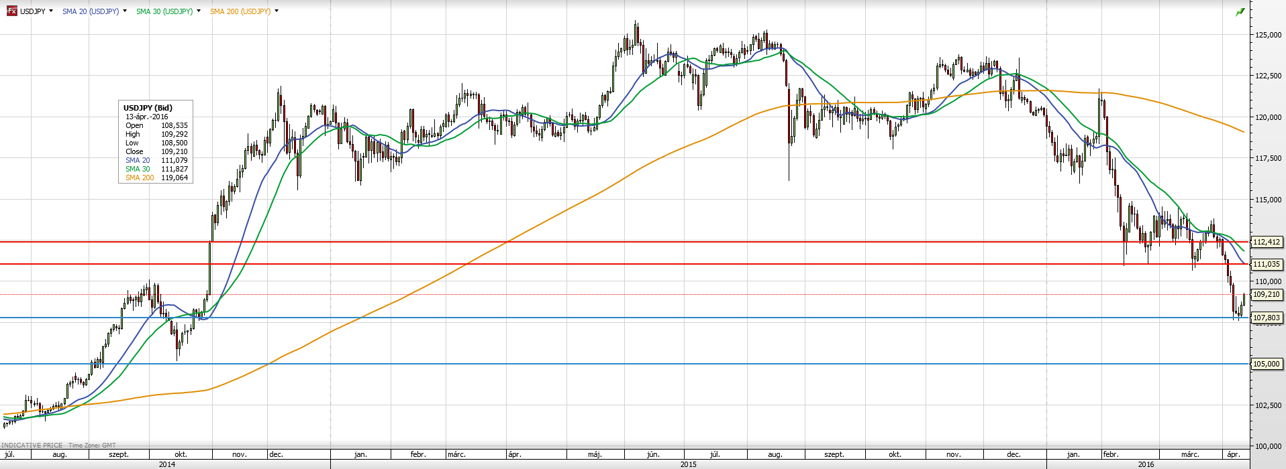Image resolution: width=1286 pixels, height=469 pixels.
Task: Click the Open value 108,535
Action: click(x=175, y=125)
